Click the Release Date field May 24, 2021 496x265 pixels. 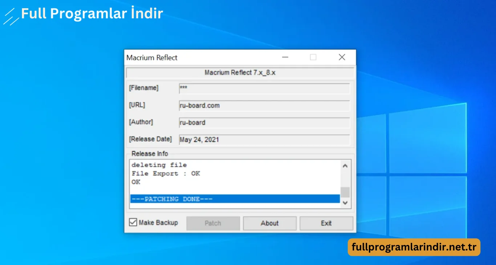tap(264, 140)
